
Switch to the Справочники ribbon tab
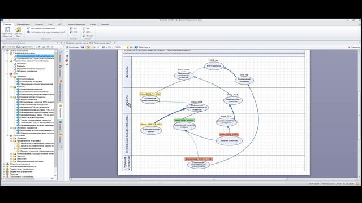point(23,24)
